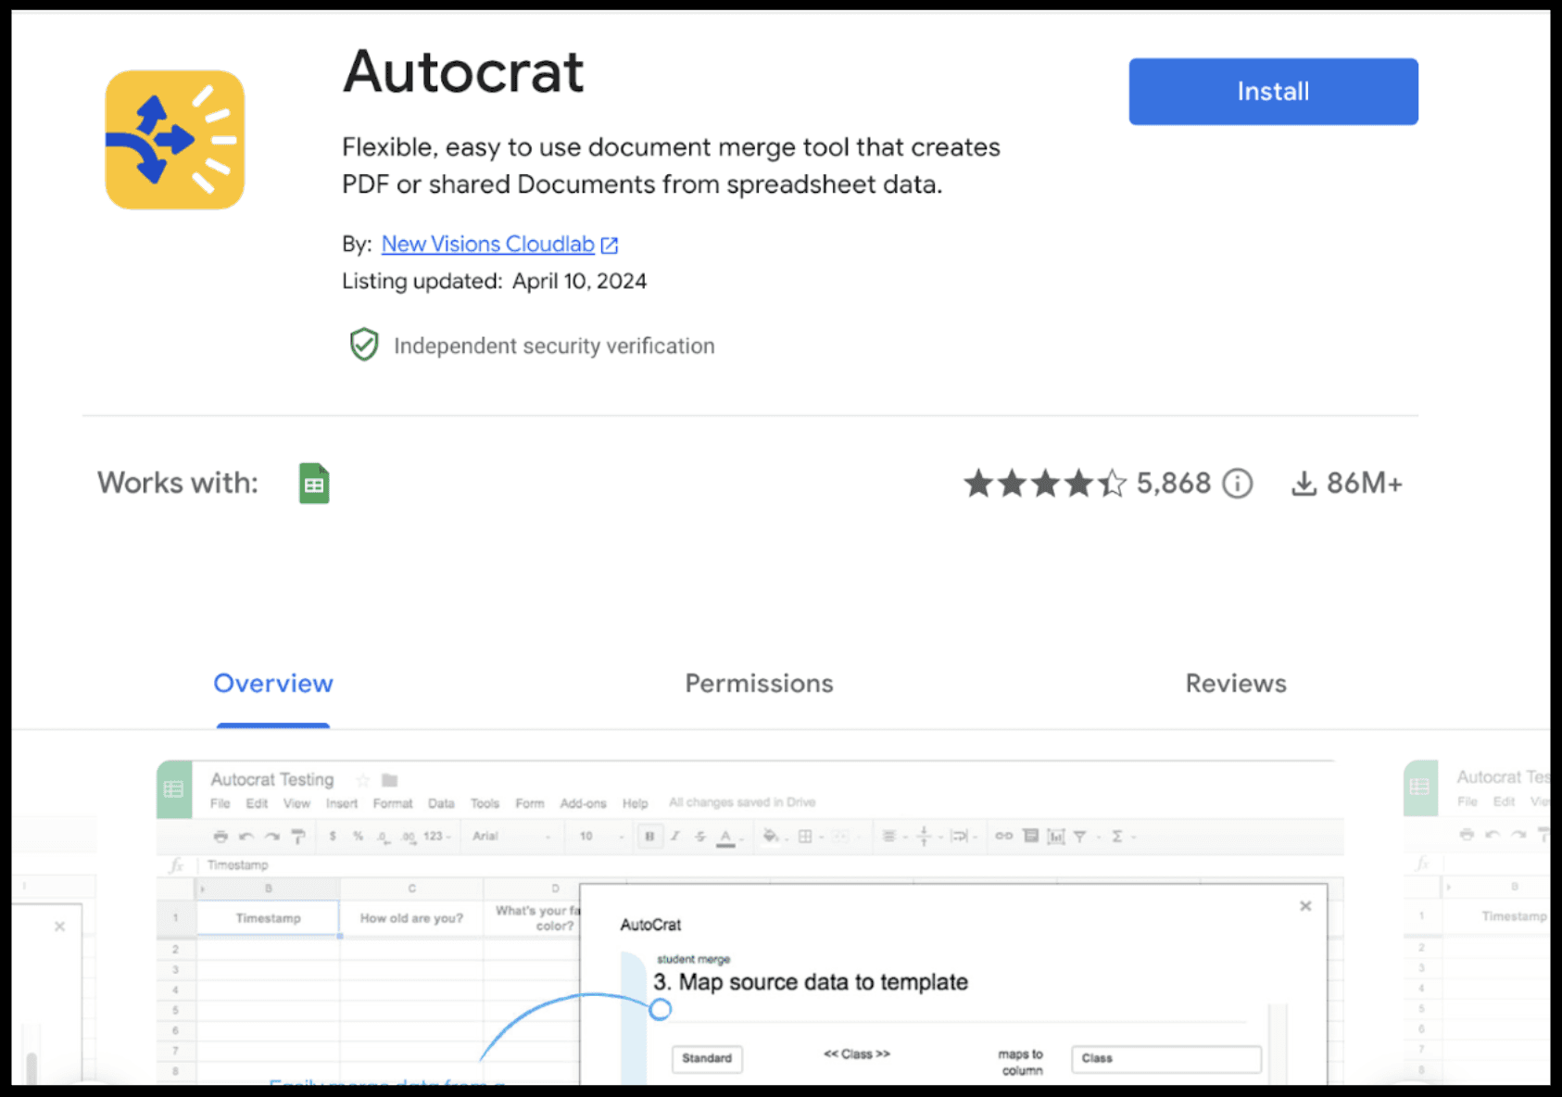Image resolution: width=1562 pixels, height=1097 pixels.
Task: Click the Add-ons menu in Autocrat Testing preview
Action: pos(583,803)
